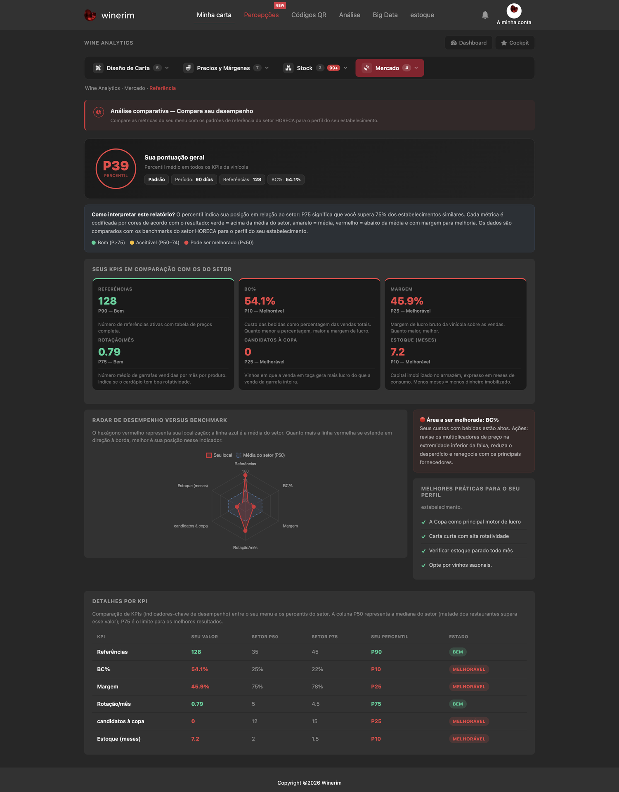Click checkmark beside Carta curta com alta rotatividade
This screenshot has width=619, height=792.
click(x=423, y=537)
